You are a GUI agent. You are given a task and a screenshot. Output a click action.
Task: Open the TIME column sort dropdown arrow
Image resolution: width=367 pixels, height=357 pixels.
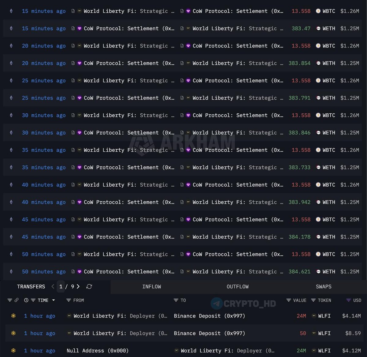coord(54,300)
